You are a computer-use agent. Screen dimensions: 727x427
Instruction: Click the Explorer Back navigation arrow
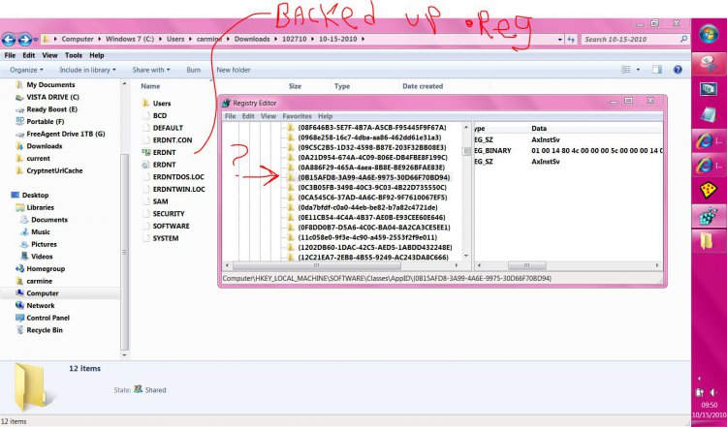click(x=9, y=40)
